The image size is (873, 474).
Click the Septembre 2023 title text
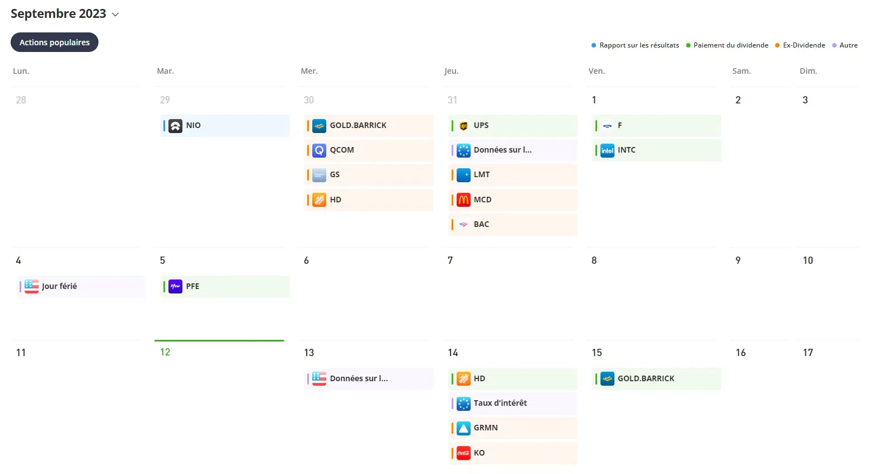tap(58, 14)
